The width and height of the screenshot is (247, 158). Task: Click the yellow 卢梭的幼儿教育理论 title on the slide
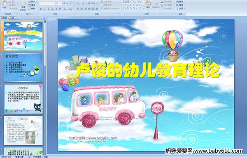(x=148, y=70)
